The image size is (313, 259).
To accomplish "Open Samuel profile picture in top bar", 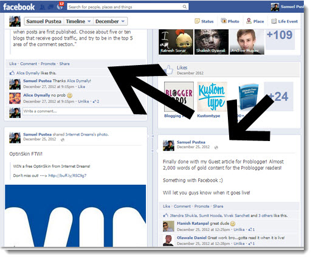I will (275, 7).
